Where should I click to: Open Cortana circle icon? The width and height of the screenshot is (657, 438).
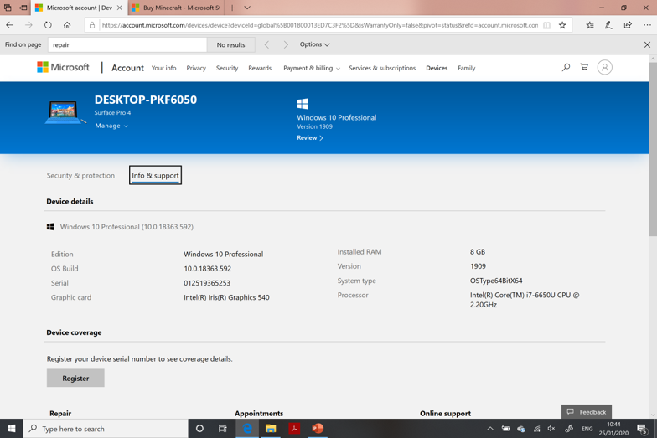point(199,429)
